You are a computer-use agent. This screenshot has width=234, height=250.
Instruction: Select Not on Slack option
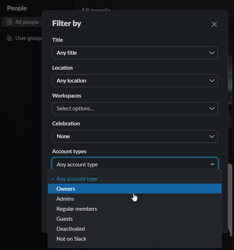pyautogui.click(x=135, y=239)
